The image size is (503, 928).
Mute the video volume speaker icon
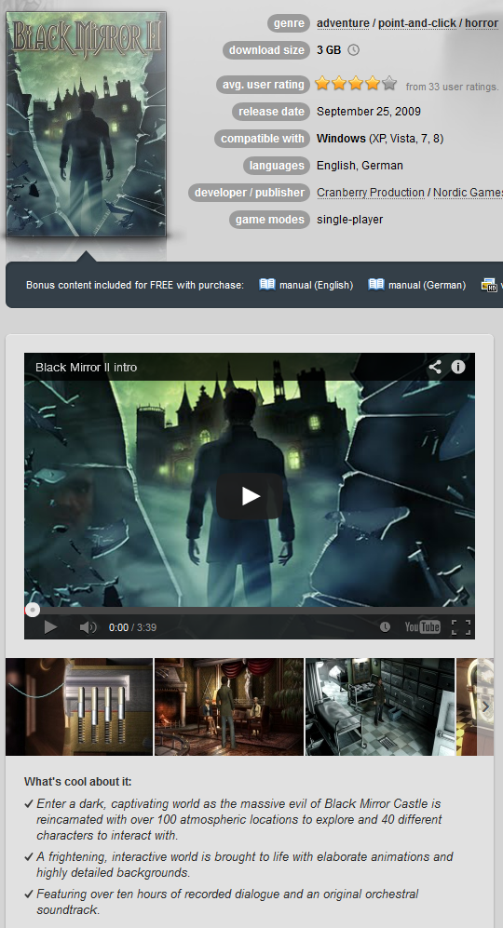88,627
